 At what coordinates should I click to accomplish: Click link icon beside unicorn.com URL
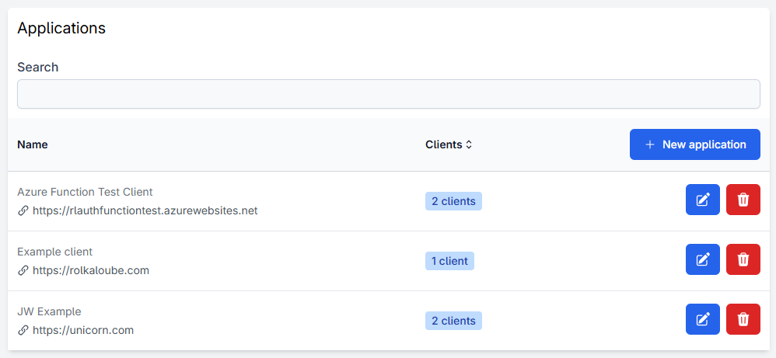click(x=23, y=330)
